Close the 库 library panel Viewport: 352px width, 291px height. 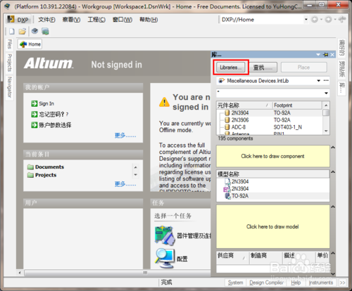tap(332, 55)
